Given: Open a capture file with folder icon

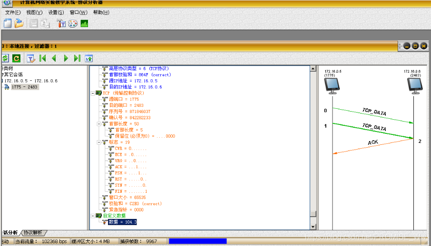Looking at the screenshot, I should point(19,23).
